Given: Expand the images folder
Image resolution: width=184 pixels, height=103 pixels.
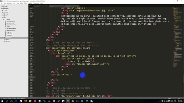Looking at the screenshot, I should [x=3, y=14].
